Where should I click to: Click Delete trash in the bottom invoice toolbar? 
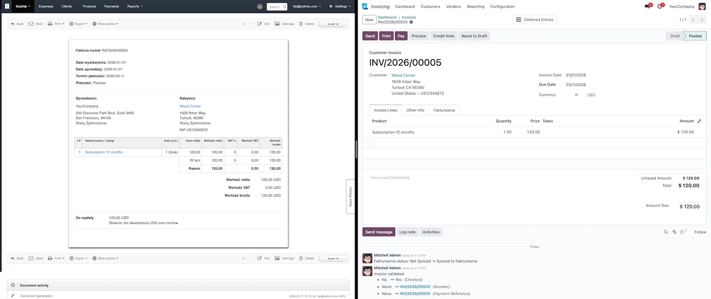pos(307,258)
